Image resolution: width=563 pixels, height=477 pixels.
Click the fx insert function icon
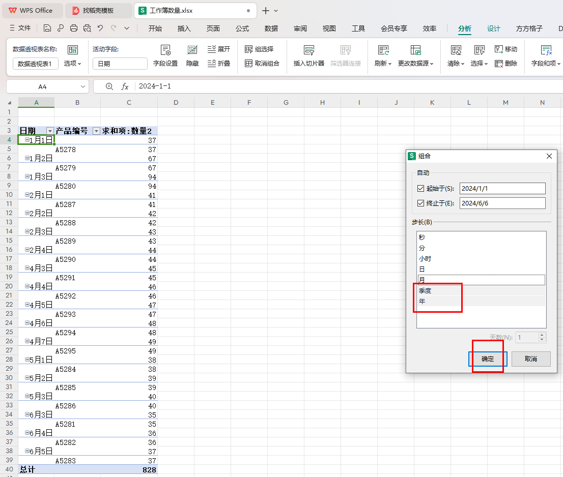pos(125,86)
